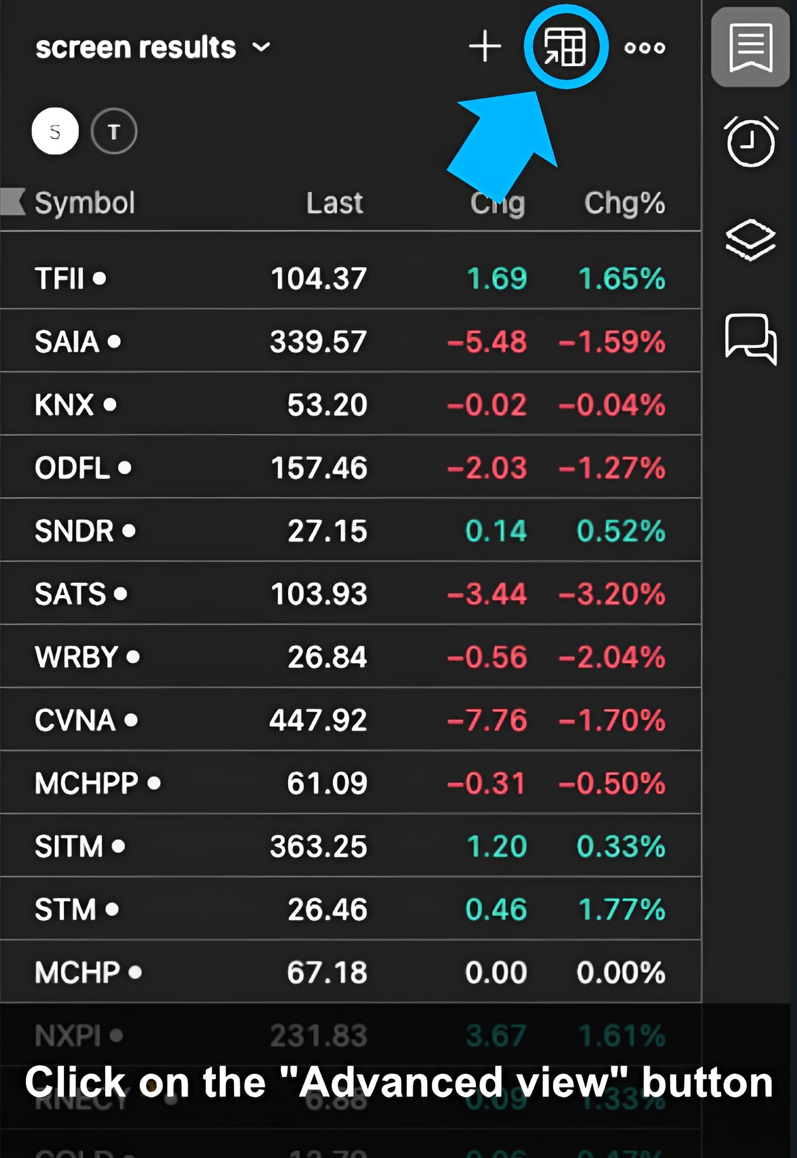The height and width of the screenshot is (1158, 797).
Task: Click the dot marker next to MCHPP
Action: click(x=154, y=783)
